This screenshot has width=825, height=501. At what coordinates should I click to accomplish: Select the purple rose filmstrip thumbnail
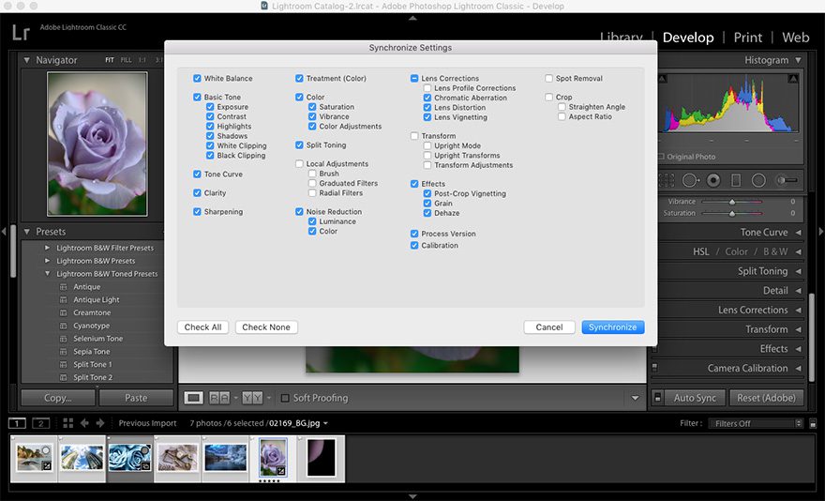click(x=273, y=457)
